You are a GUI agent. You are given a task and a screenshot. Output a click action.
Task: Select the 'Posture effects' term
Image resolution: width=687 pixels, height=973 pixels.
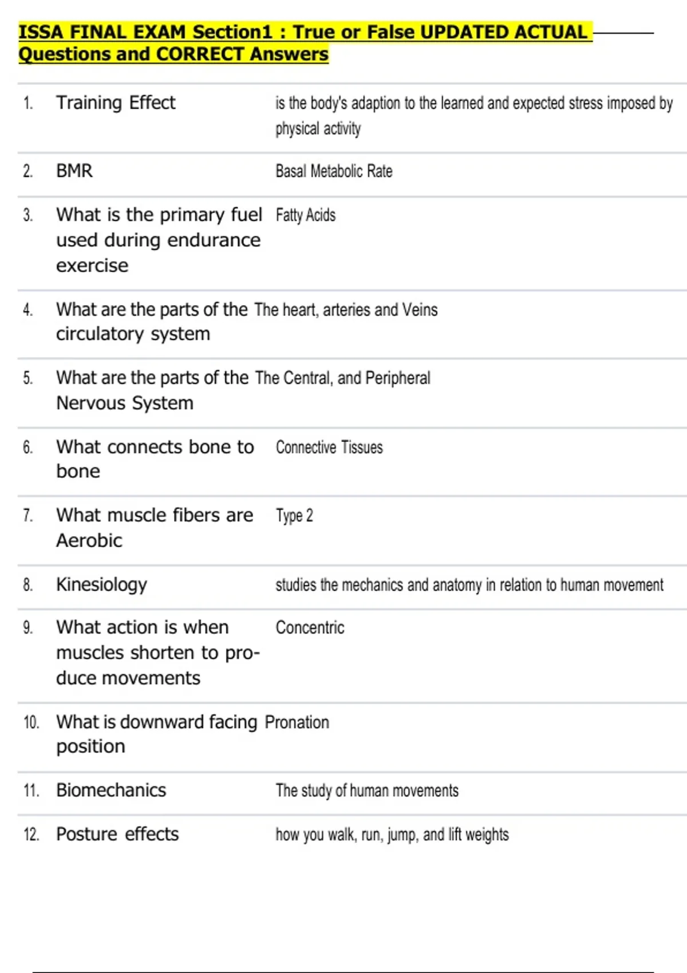pos(117,834)
